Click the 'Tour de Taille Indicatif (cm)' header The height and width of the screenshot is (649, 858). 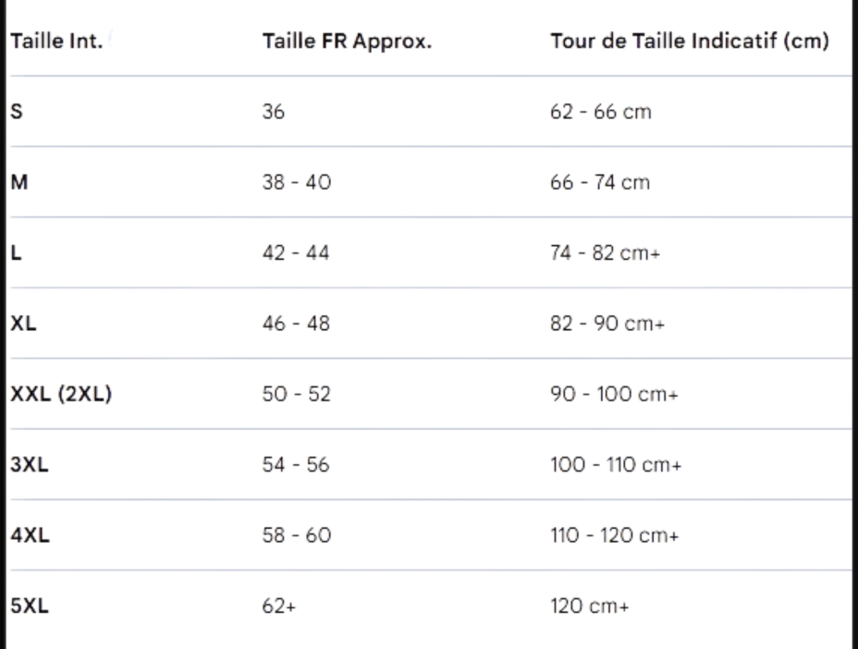click(x=689, y=43)
